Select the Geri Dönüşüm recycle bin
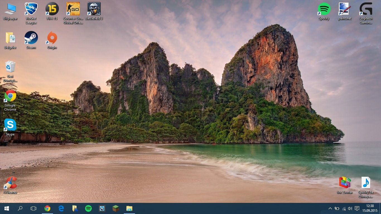The image size is (381, 214). (10, 71)
